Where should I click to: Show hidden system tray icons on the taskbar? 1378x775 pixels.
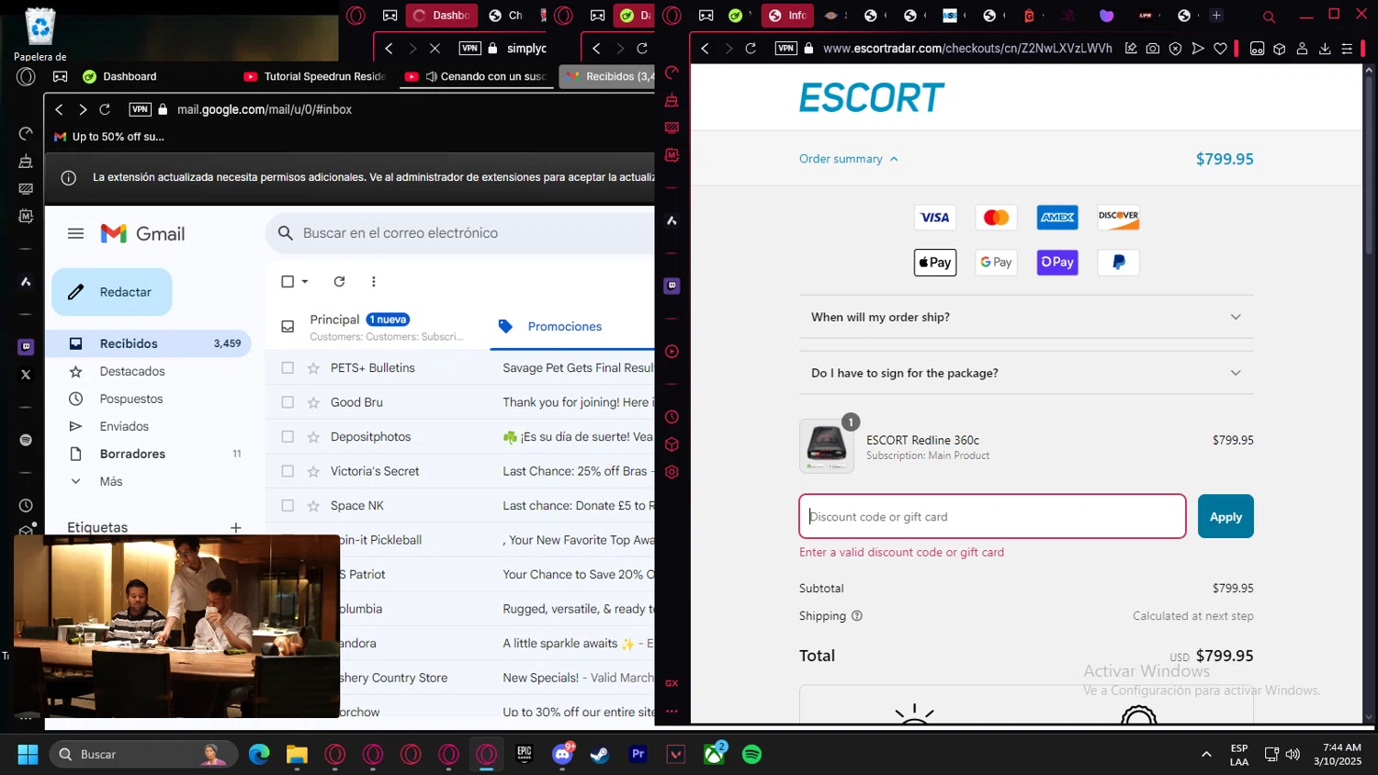coord(1206,755)
